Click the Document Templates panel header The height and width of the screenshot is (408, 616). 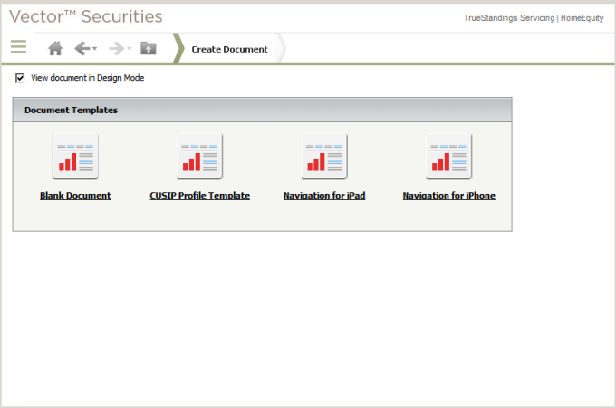coord(262,110)
